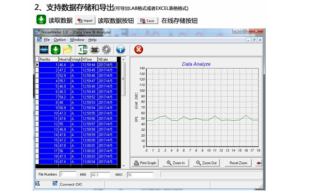Image resolution: width=309 pixels, height=194 pixels.
Task: Minimize the inner Data View window
Action: pos(248,40)
